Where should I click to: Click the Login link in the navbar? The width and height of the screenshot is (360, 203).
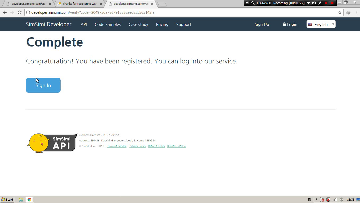click(292, 24)
